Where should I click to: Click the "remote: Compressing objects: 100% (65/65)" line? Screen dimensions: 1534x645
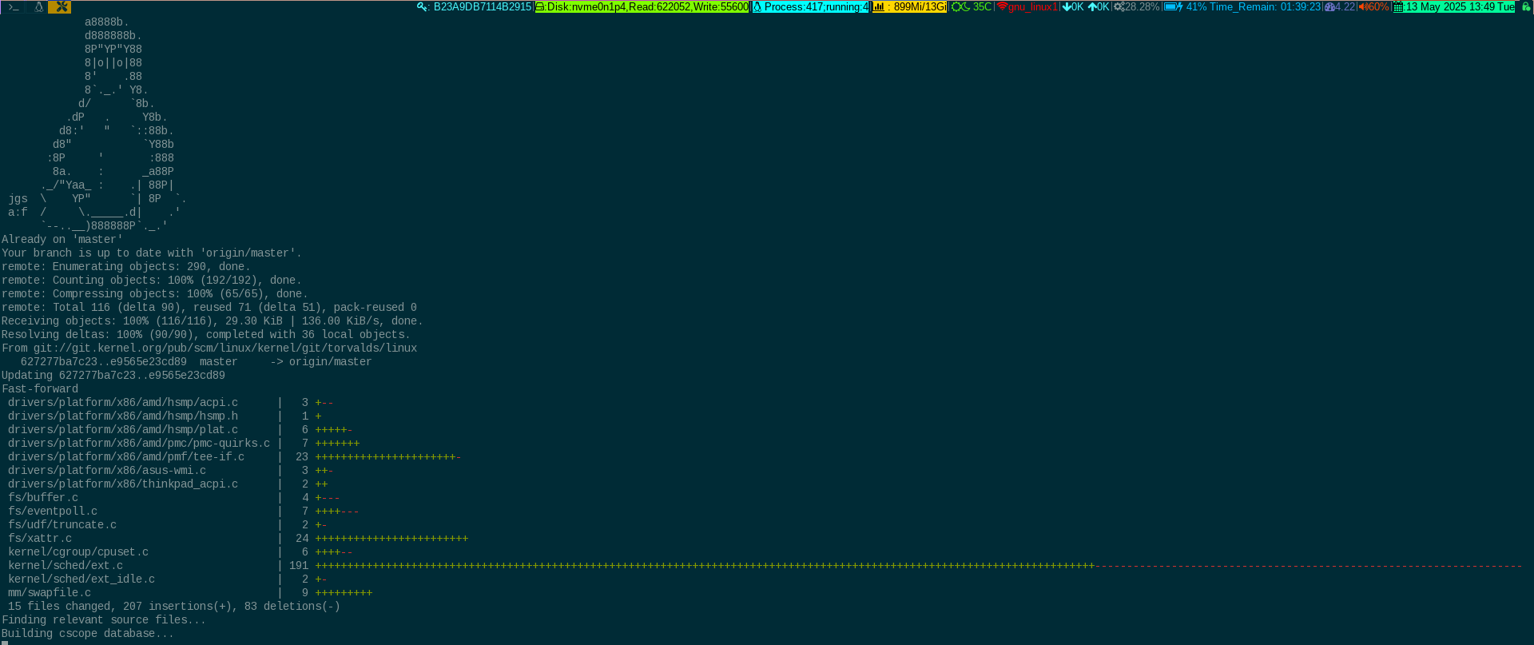coord(155,293)
